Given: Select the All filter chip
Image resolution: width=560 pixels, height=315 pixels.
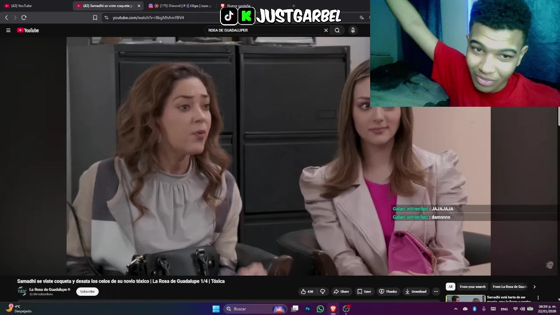Looking at the screenshot, I should tap(450, 287).
